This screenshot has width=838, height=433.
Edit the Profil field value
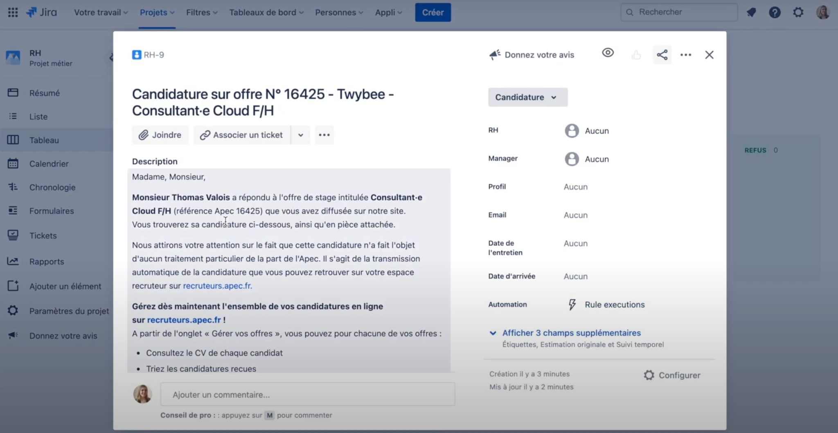[x=575, y=187]
